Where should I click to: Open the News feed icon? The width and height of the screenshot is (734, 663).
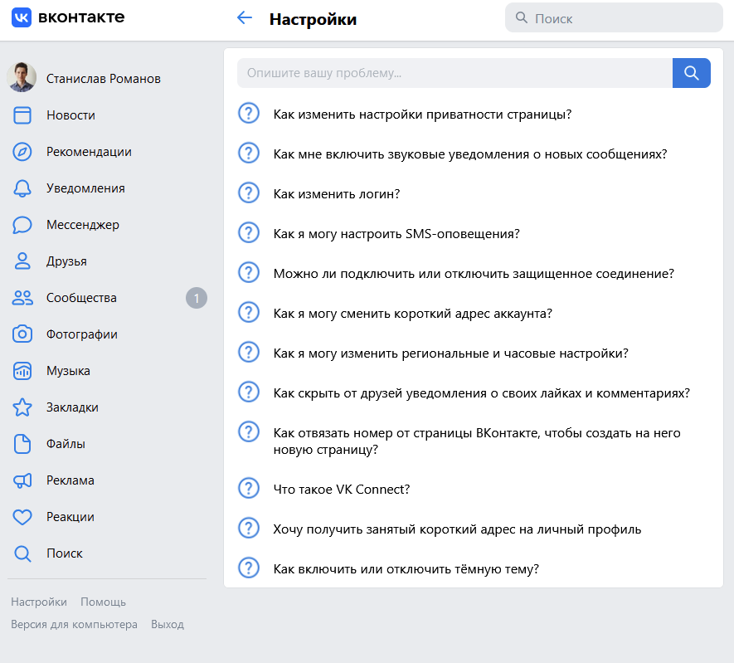tap(22, 115)
